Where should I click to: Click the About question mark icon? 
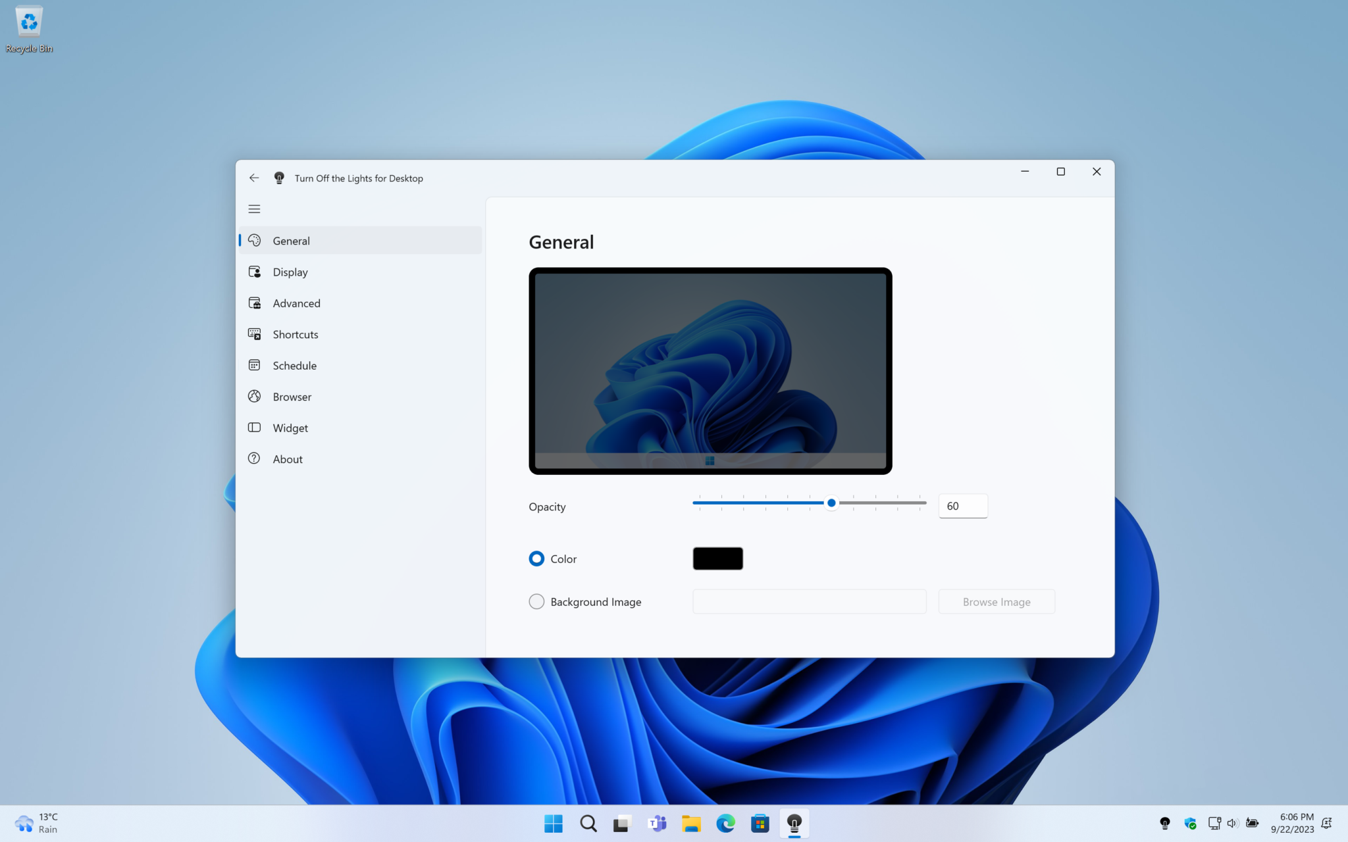255,458
